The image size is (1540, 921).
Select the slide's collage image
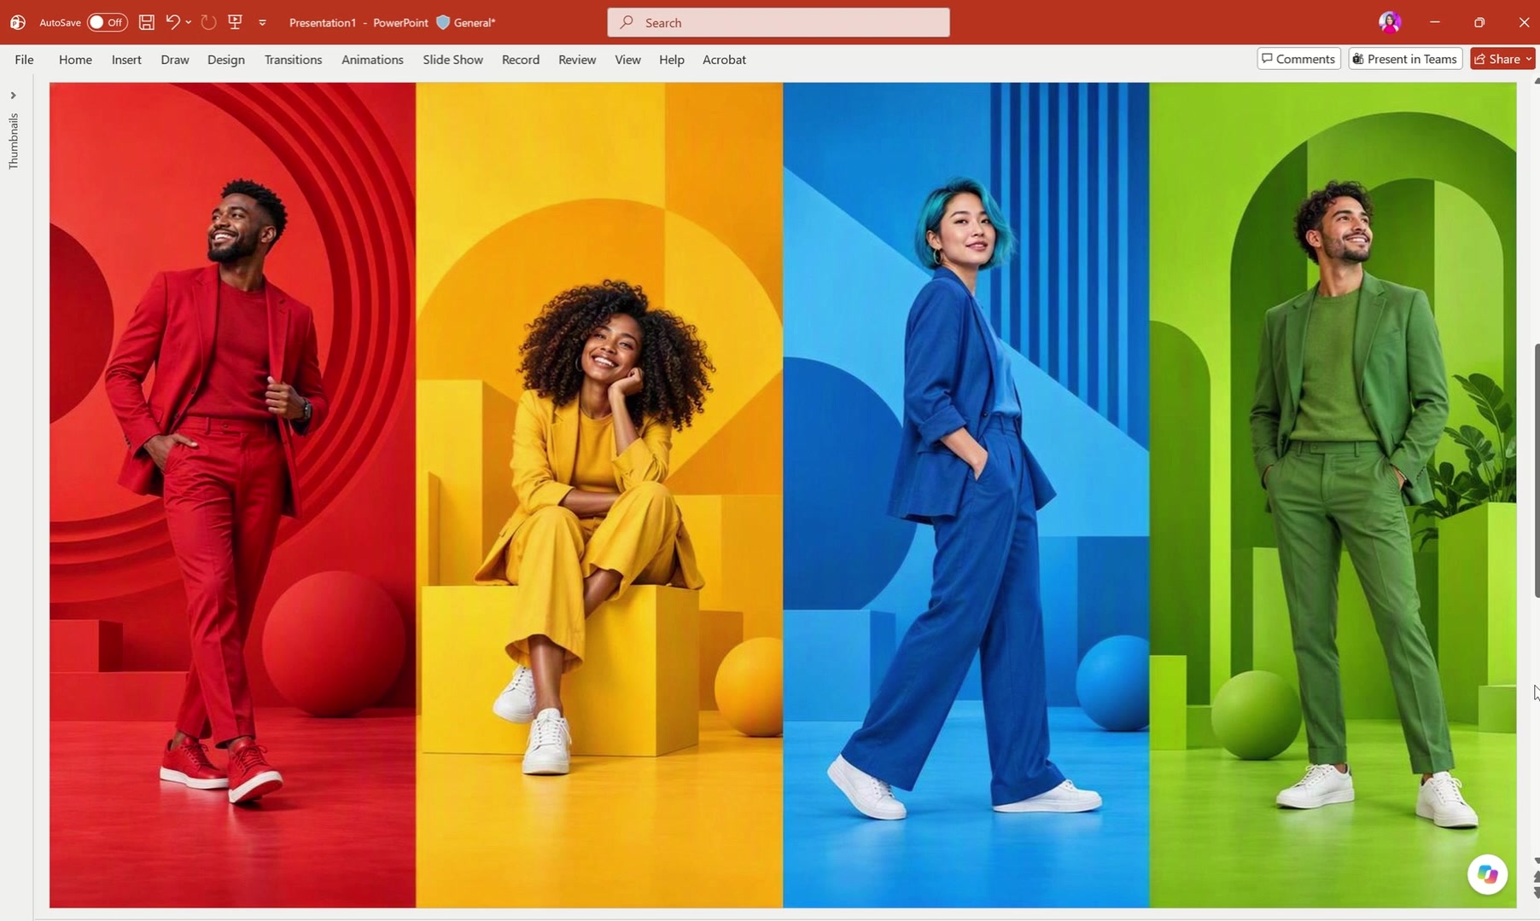(783, 495)
